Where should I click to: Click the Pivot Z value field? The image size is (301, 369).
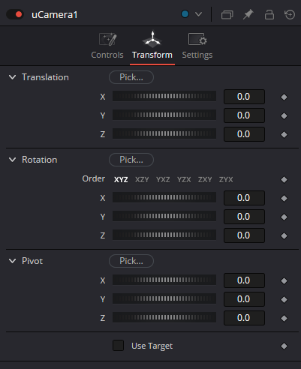click(244, 318)
